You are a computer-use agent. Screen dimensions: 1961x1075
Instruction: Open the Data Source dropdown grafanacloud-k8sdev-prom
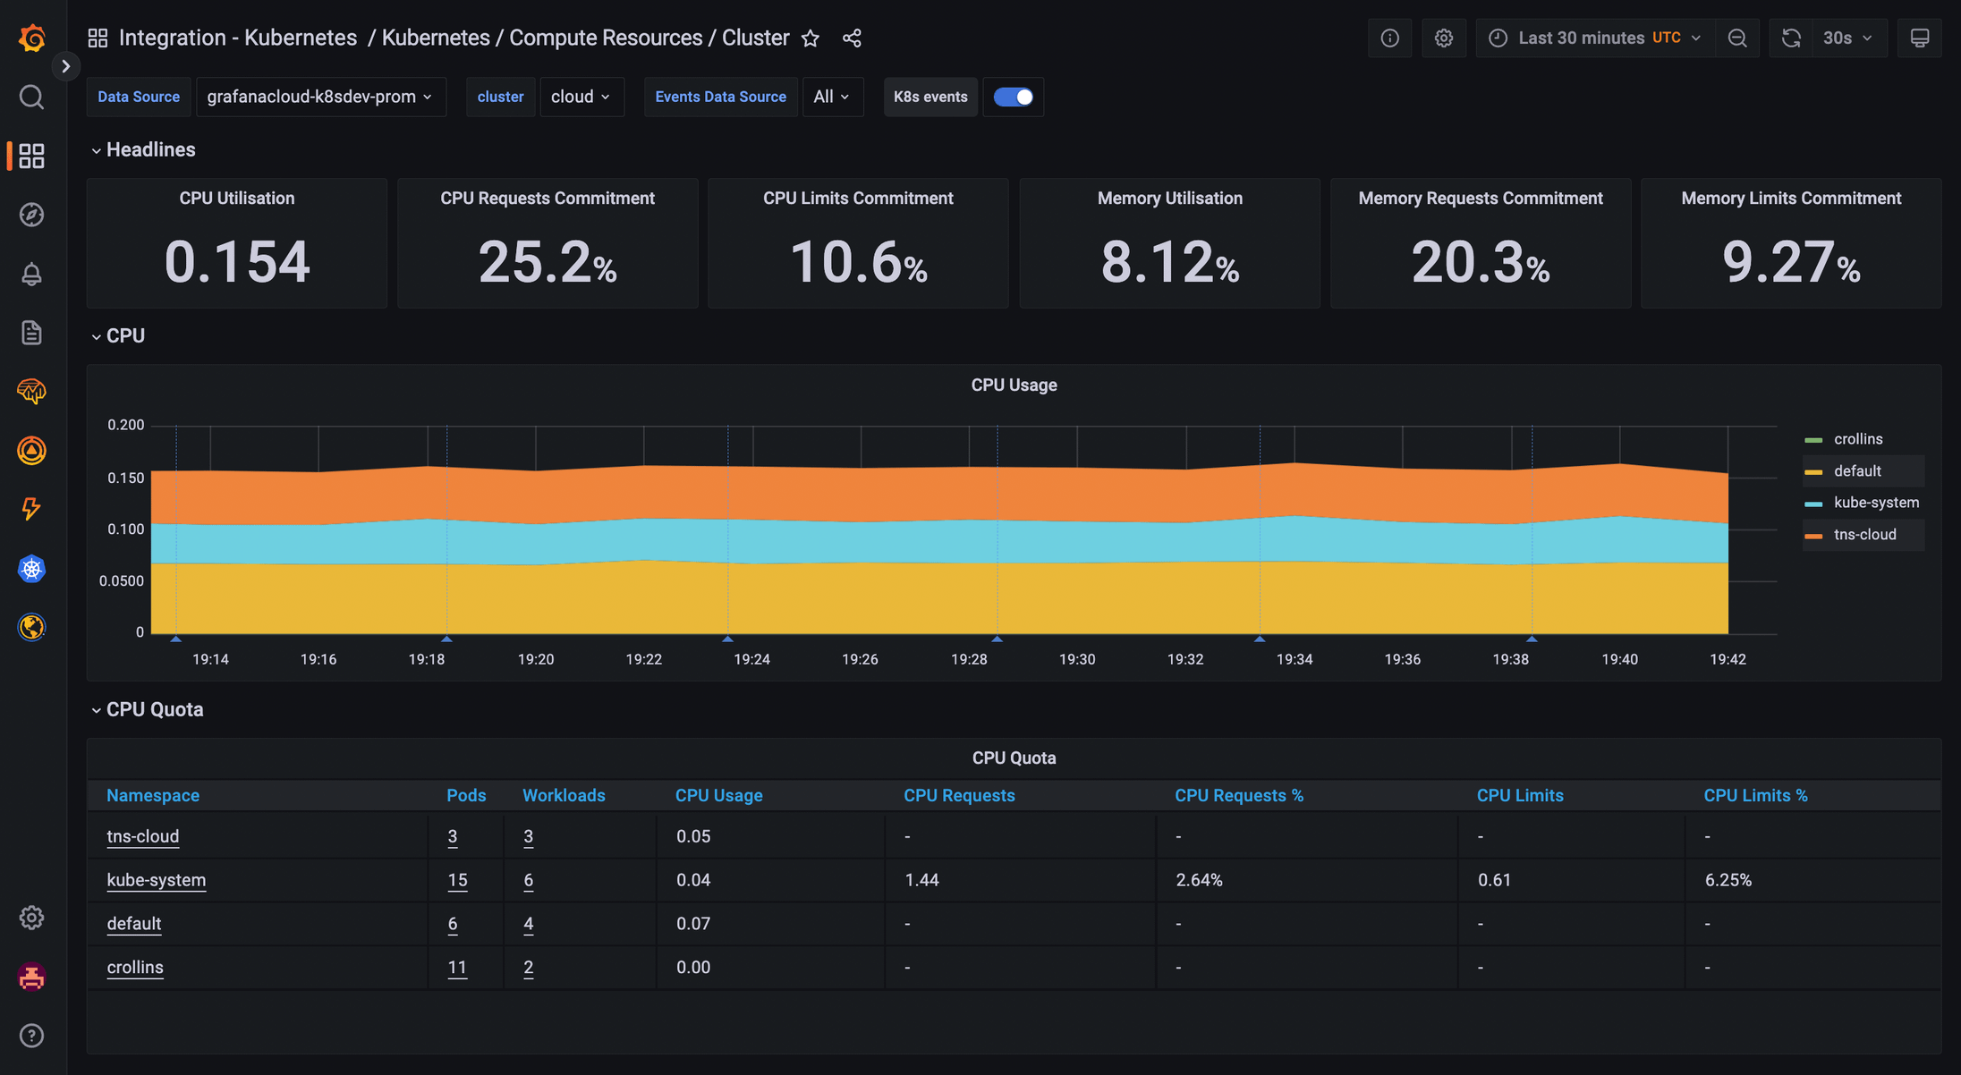click(x=320, y=97)
